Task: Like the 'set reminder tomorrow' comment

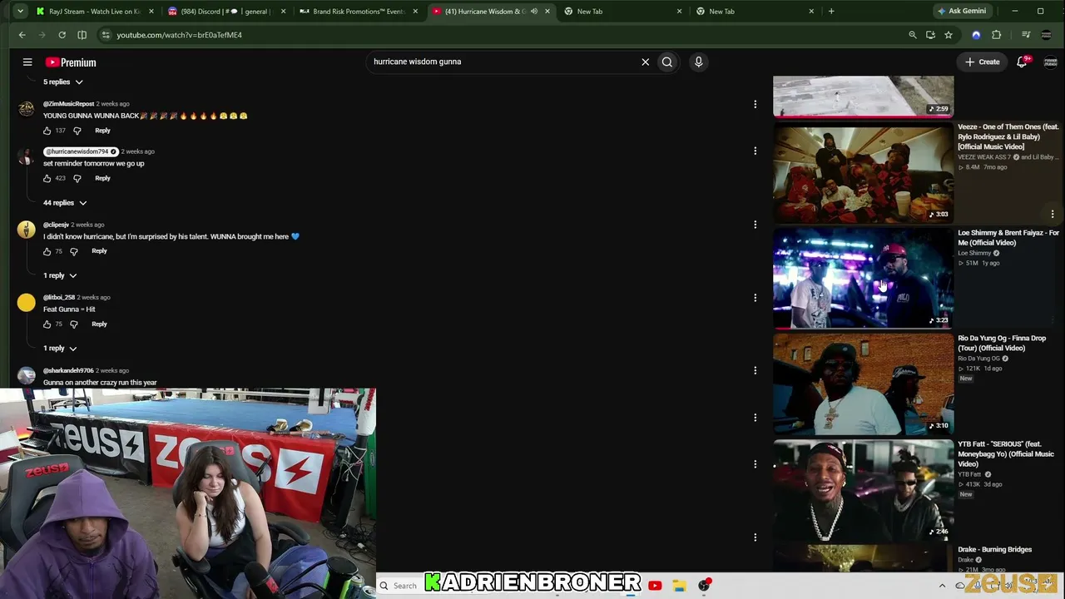Action: (x=47, y=178)
